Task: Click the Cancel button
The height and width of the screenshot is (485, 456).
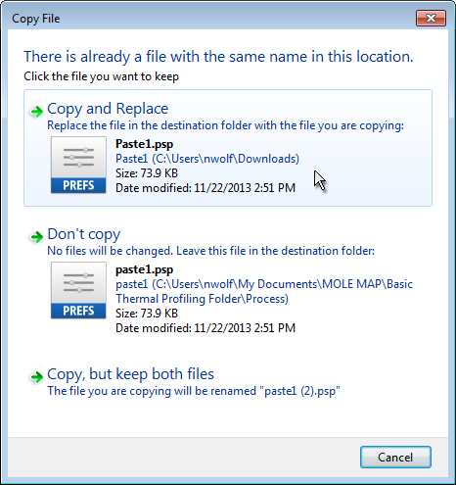Action: coord(395,458)
